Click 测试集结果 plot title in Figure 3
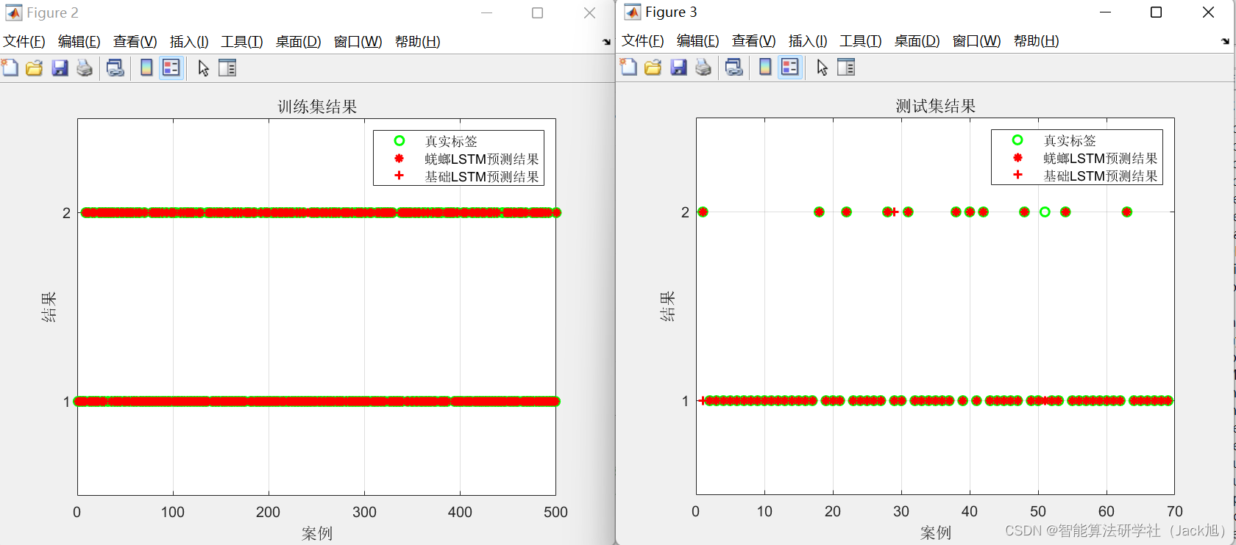1236x545 pixels. tap(936, 106)
